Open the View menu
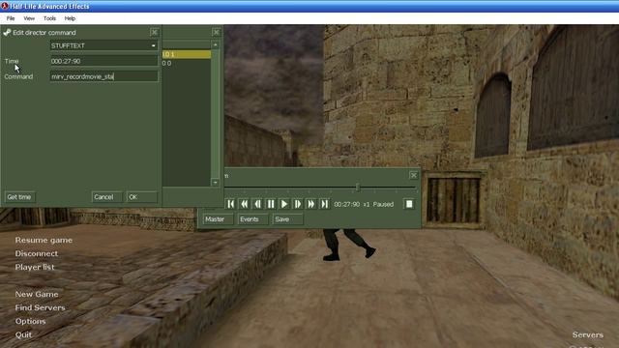This screenshot has width=619, height=348. [x=29, y=18]
